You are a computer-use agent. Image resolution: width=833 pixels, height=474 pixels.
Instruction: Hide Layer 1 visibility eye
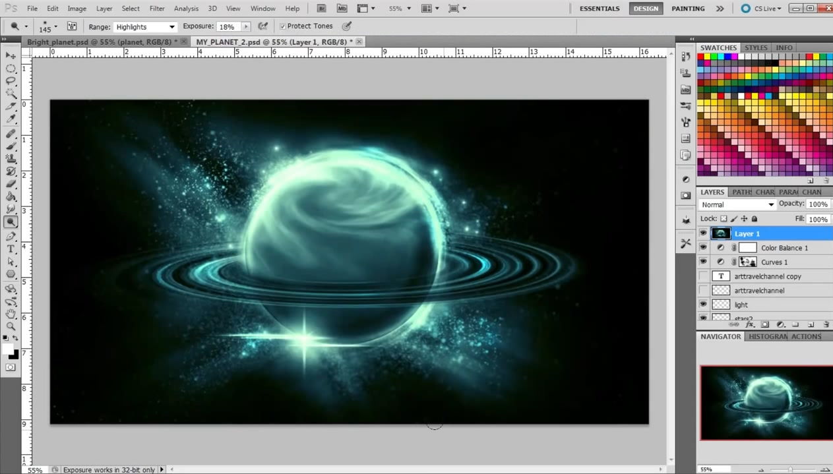click(703, 233)
